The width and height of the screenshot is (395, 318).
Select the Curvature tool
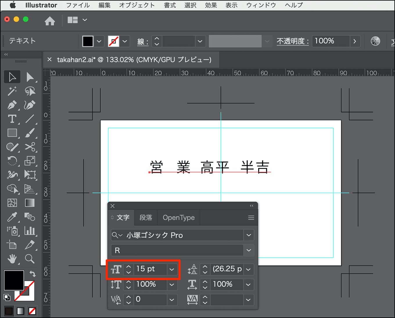[x=30, y=105]
